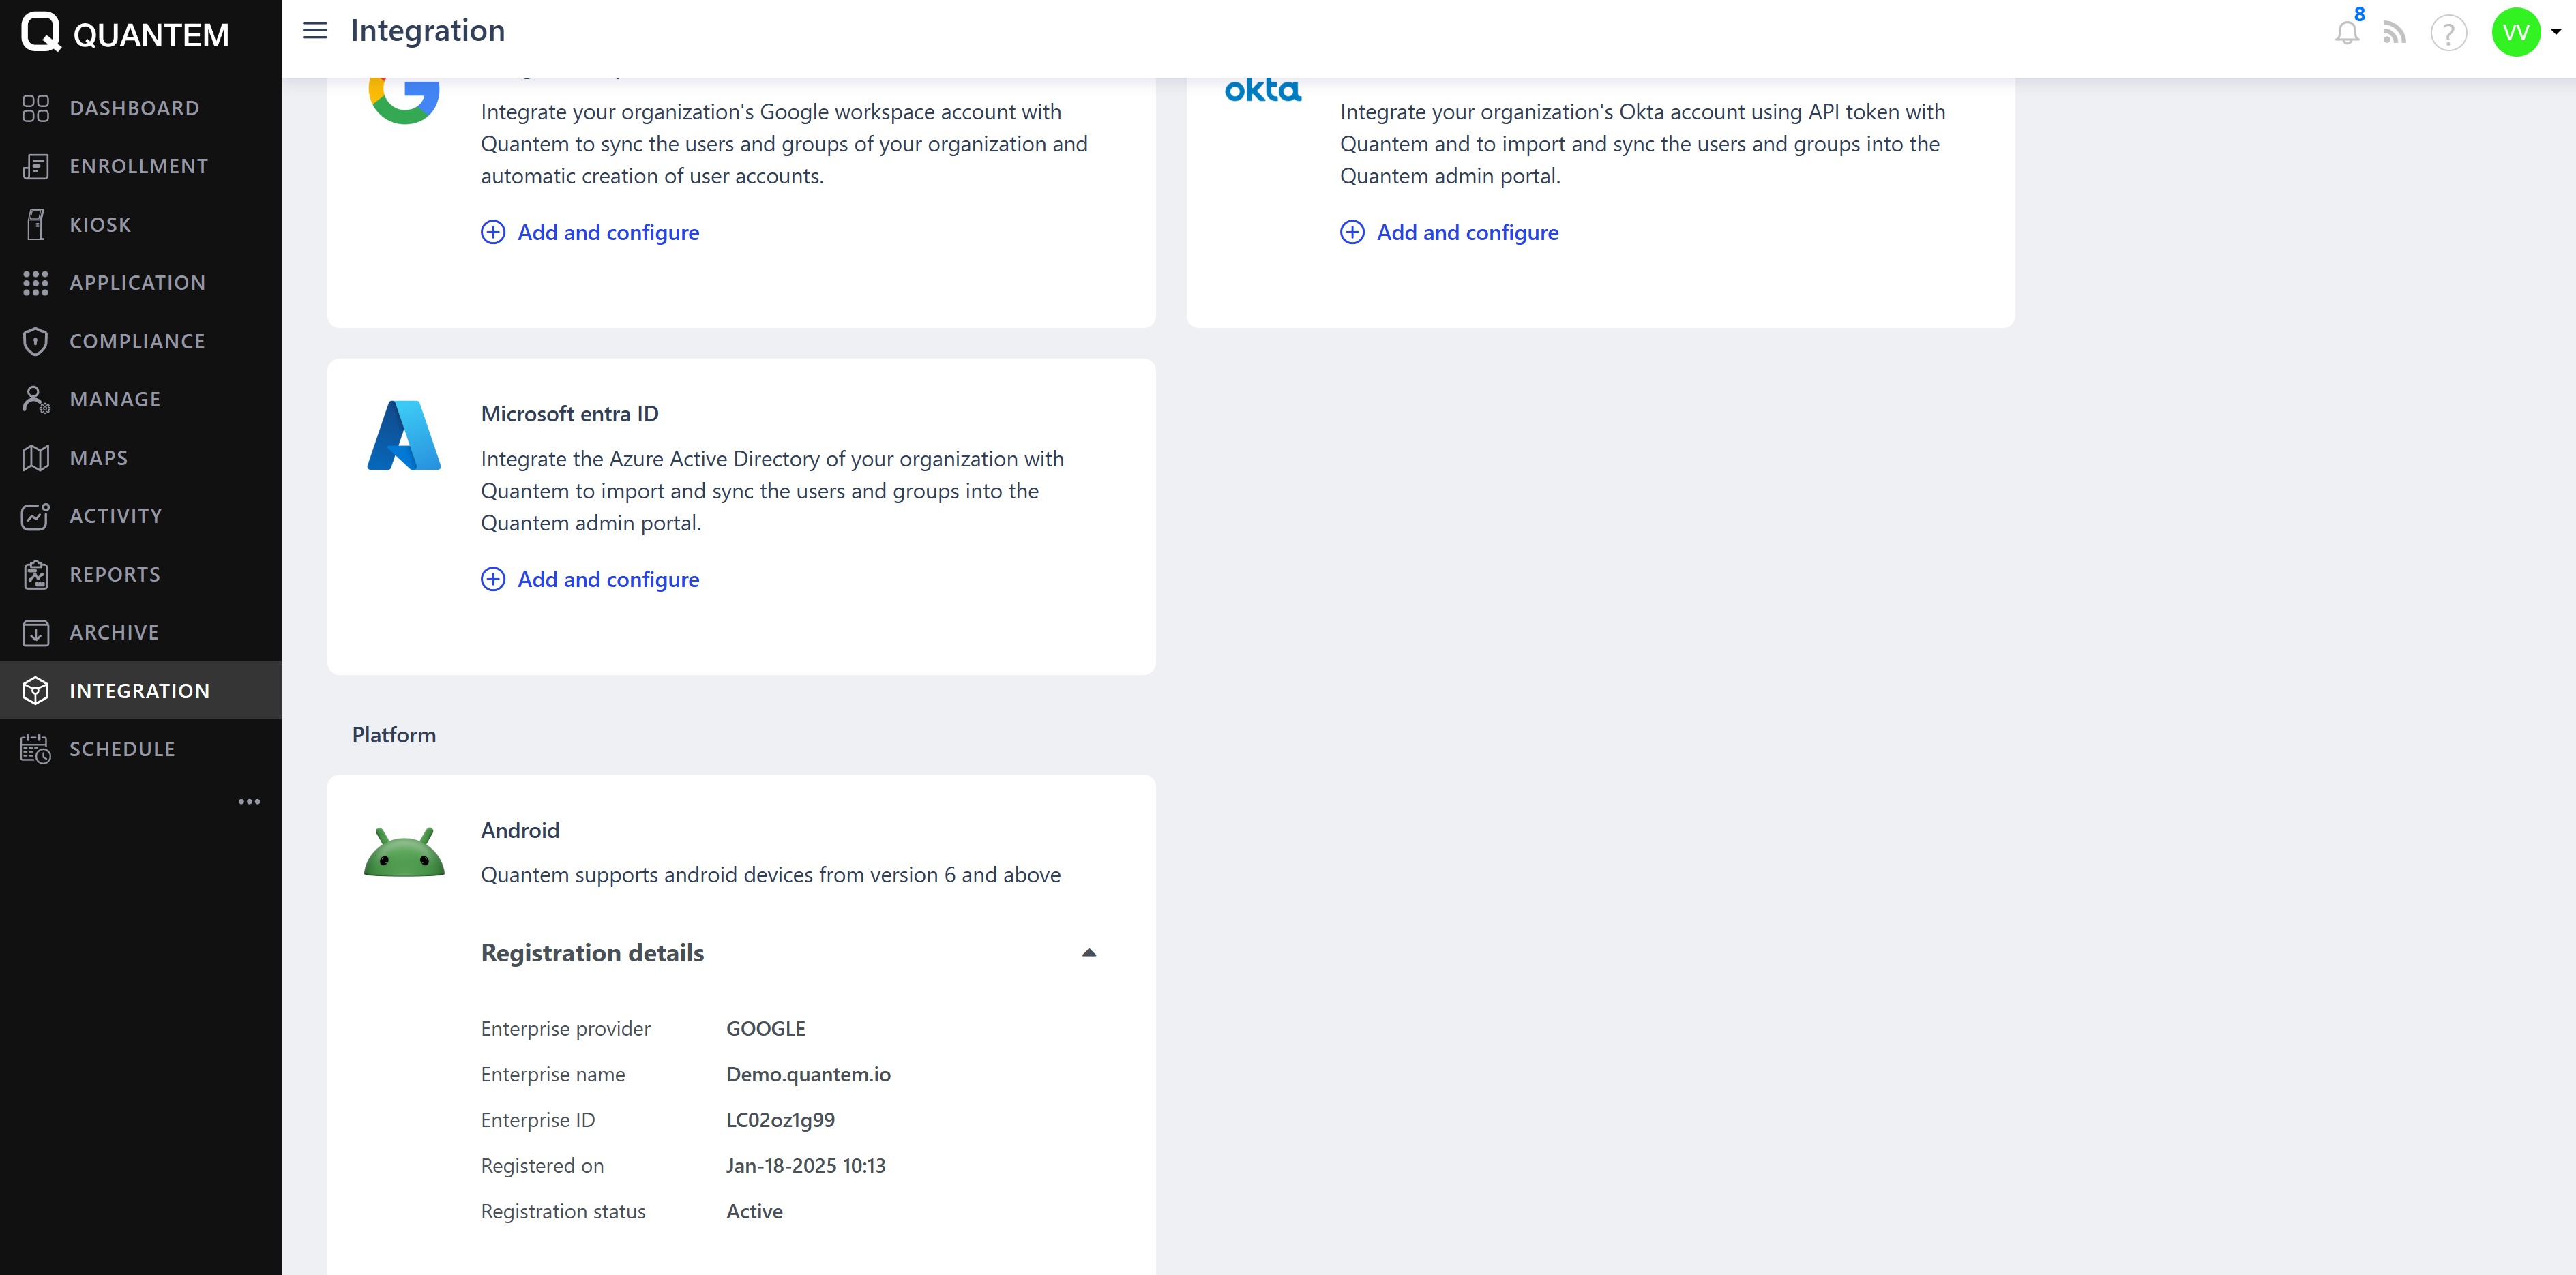The width and height of the screenshot is (2576, 1275).
Task: Go to the Compliance section
Action: click(x=137, y=341)
